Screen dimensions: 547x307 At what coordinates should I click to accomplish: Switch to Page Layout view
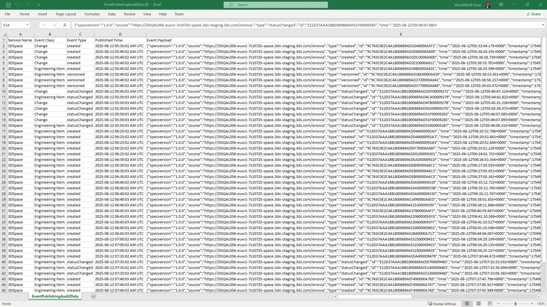click(x=479, y=304)
